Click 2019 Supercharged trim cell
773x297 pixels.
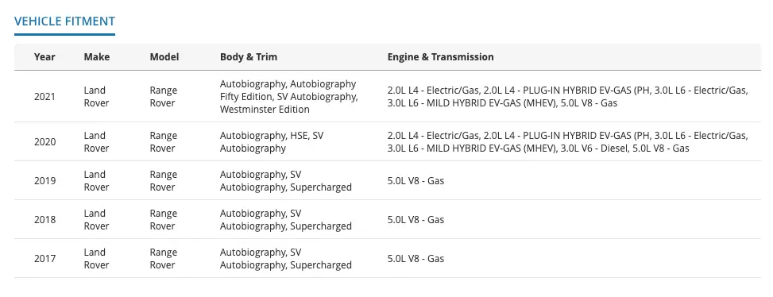coord(286,181)
